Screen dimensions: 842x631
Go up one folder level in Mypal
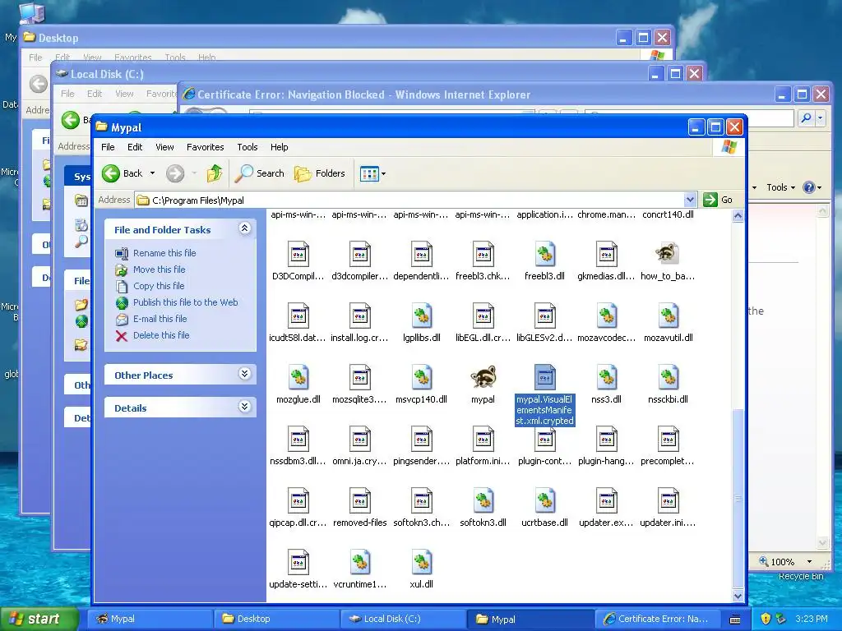tap(215, 173)
